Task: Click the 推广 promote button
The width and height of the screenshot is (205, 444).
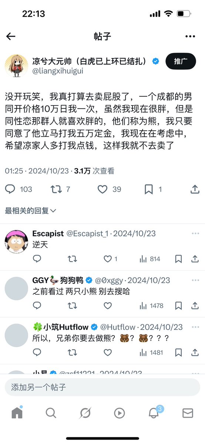Action: (181, 61)
